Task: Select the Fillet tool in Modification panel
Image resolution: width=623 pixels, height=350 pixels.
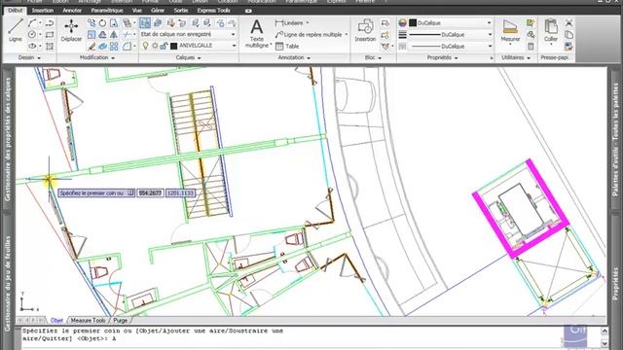Action: (127, 46)
